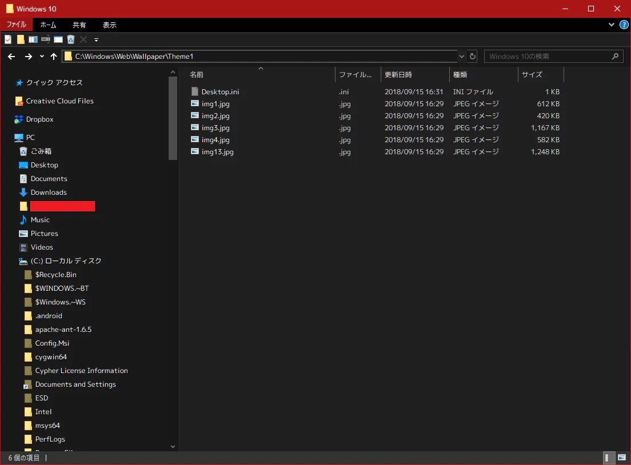Viewport: 631px width, 465px height.
Task: Refresh the current folder view
Action: click(x=473, y=57)
